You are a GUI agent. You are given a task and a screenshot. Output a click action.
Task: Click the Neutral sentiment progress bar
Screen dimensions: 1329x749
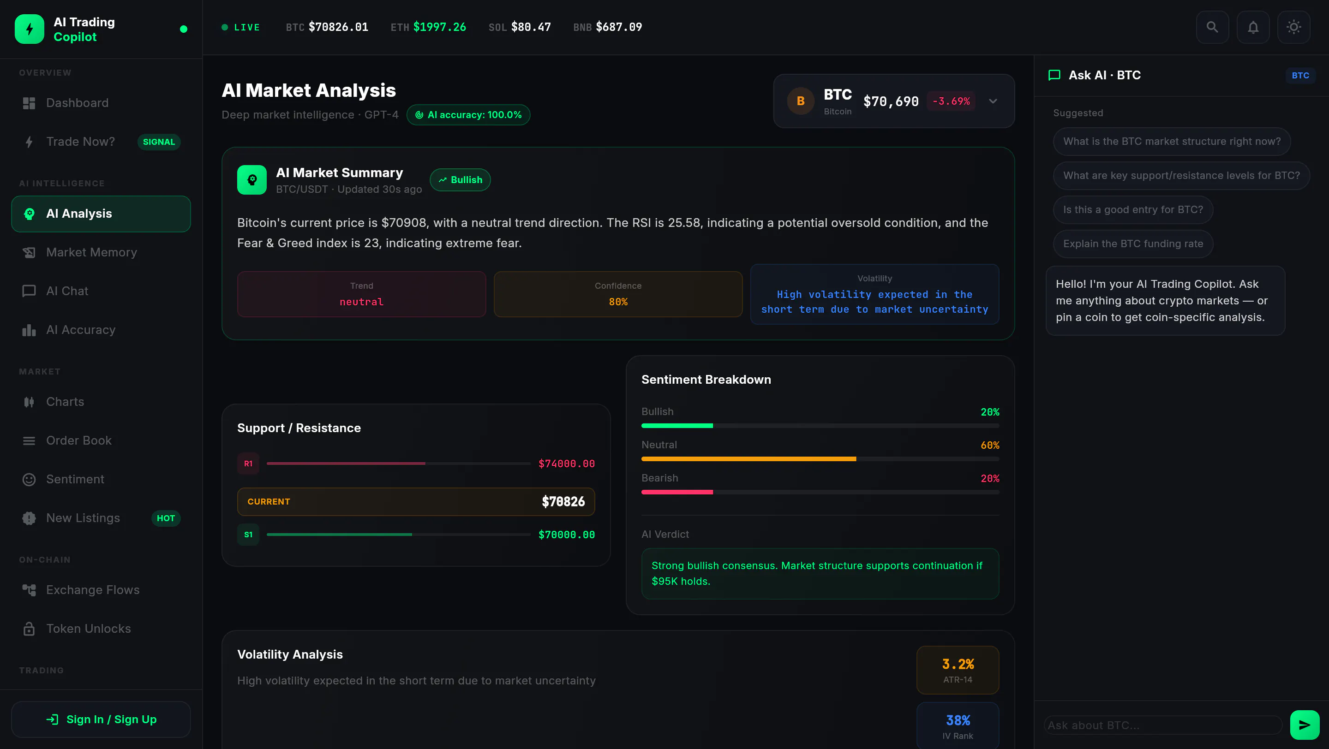(x=820, y=459)
